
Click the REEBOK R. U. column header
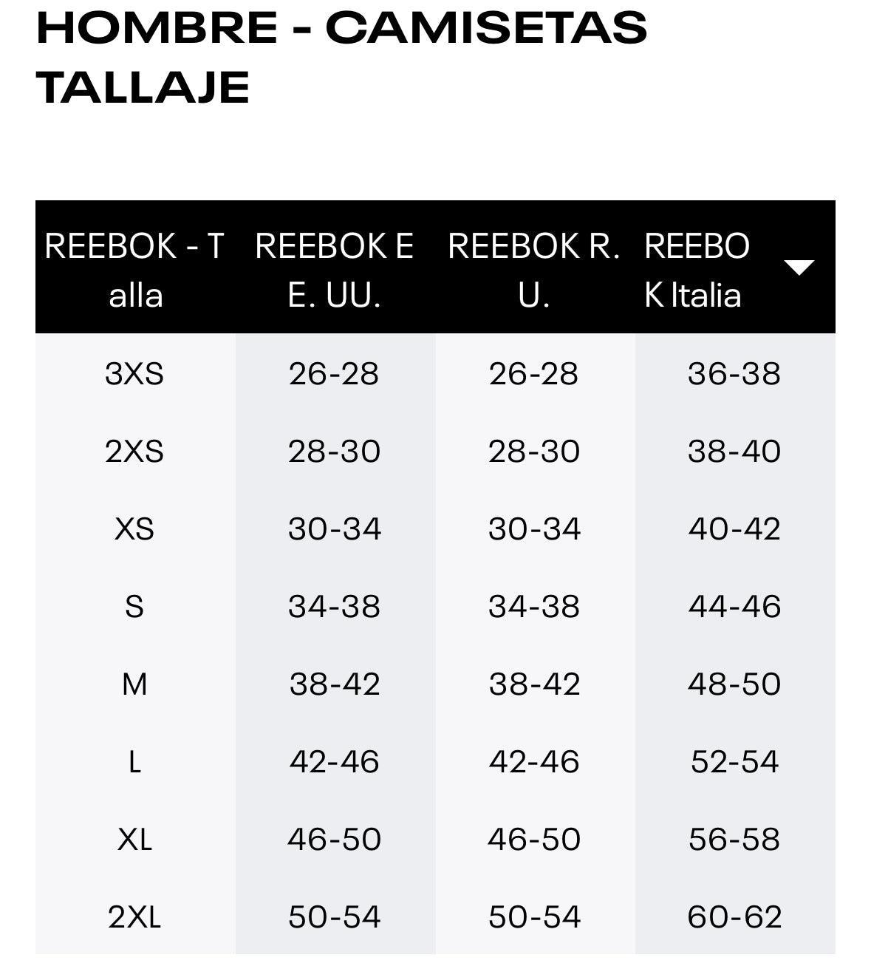click(x=533, y=270)
